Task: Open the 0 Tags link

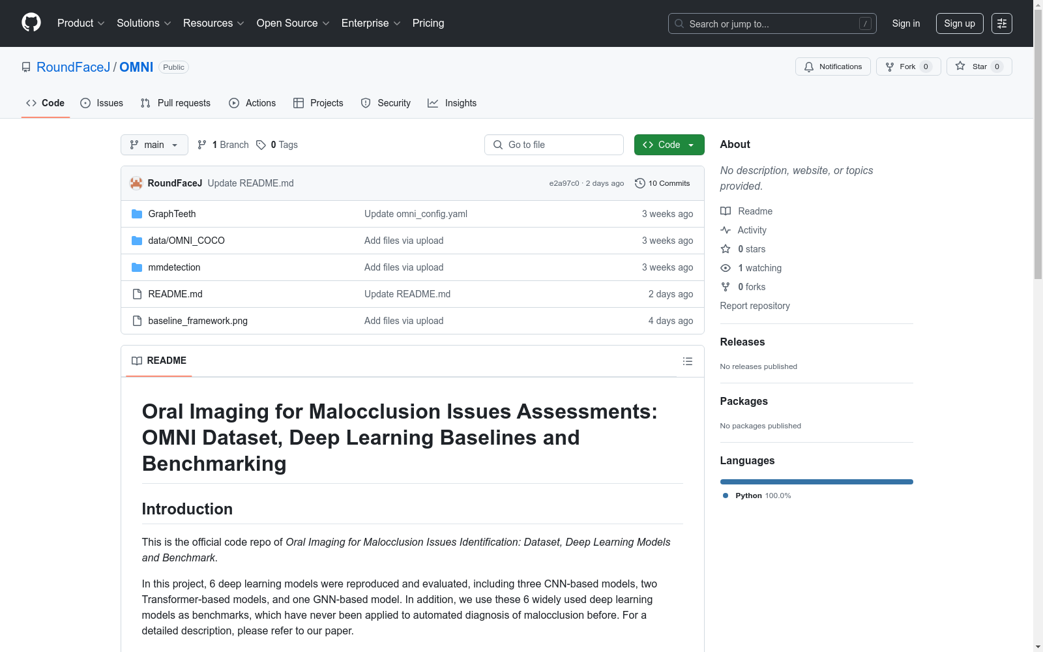Action: click(x=277, y=145)
